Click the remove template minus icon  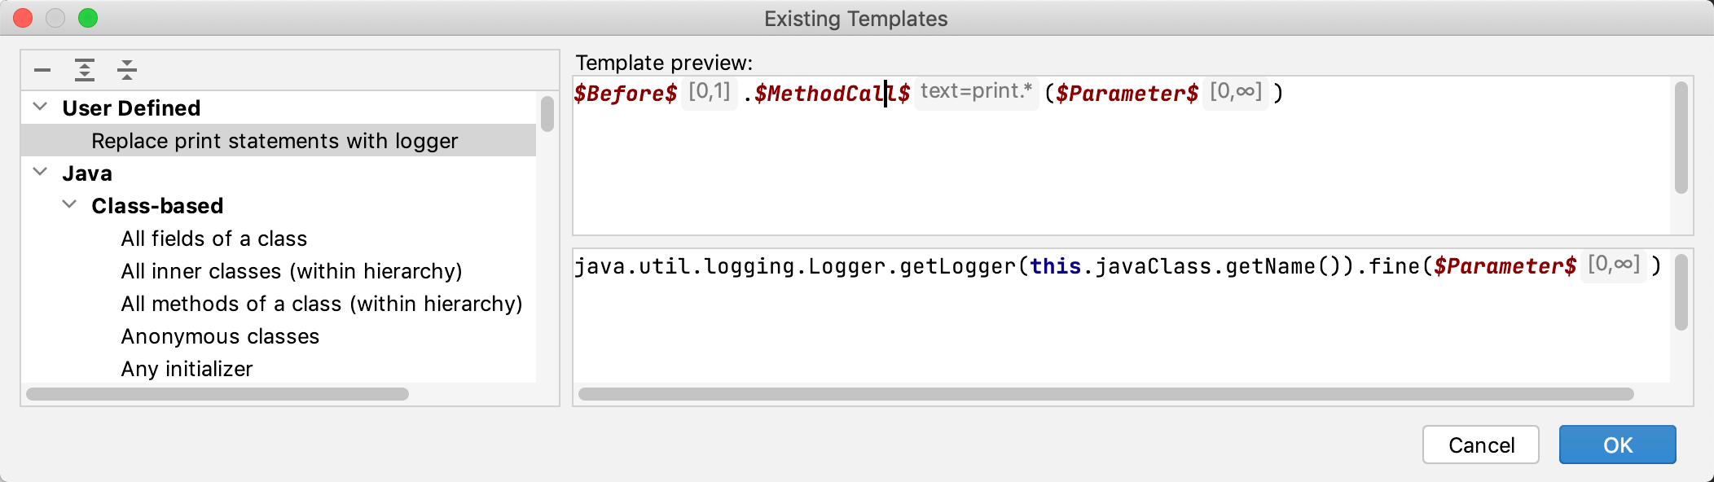pyautogui.click(x=42, y=71)
